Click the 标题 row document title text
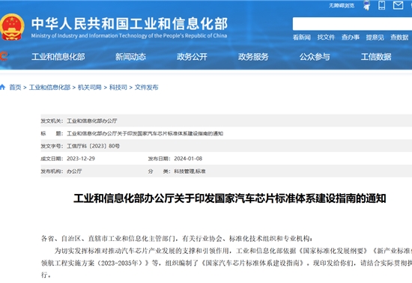 [145, 133]
